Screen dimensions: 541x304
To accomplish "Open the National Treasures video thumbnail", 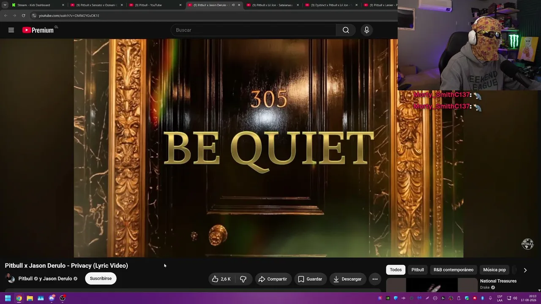I will click(432, 285).
